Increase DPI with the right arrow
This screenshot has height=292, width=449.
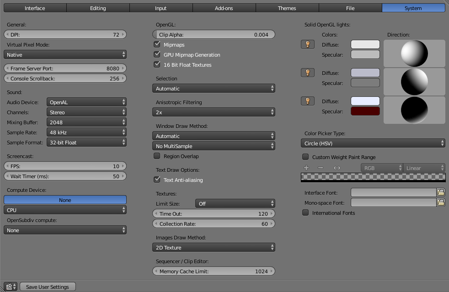[x=123, y=34]
